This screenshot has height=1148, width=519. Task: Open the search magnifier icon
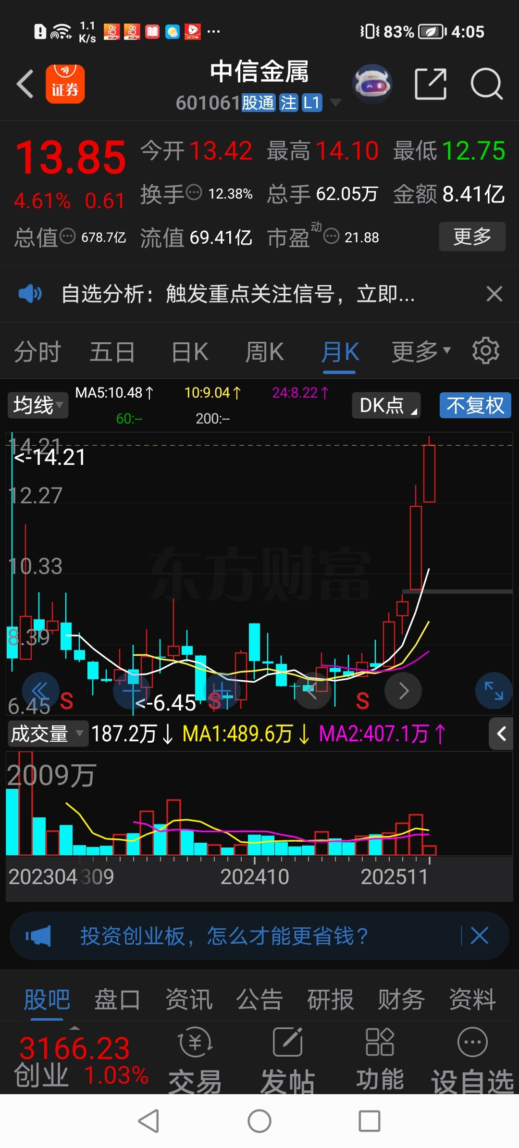(486, 84)
